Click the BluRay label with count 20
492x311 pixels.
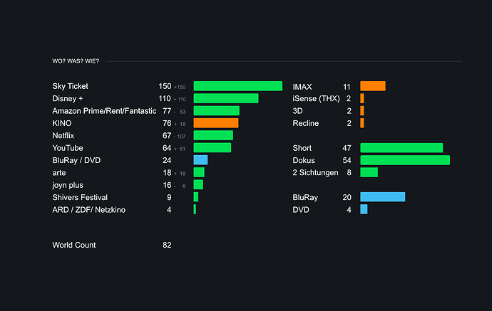(305, 197)
